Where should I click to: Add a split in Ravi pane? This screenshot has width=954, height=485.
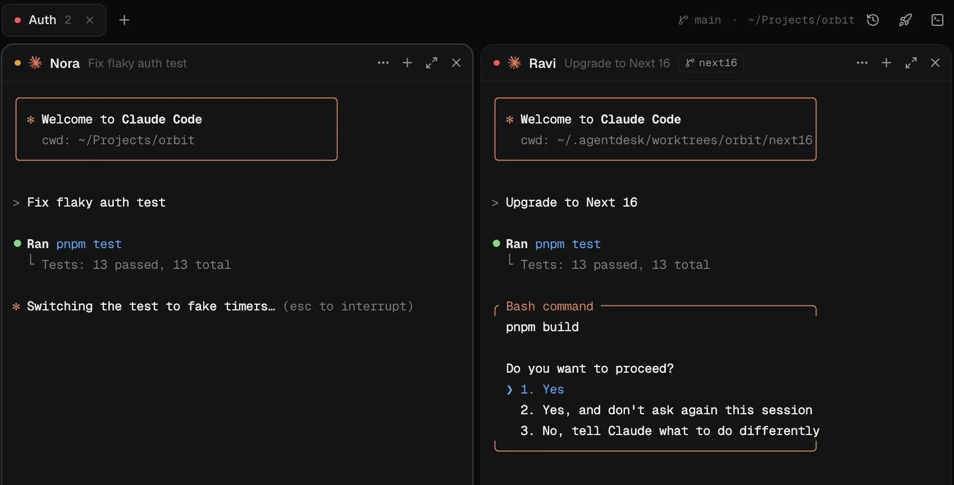pyautogui.click(x=887, y=63)
